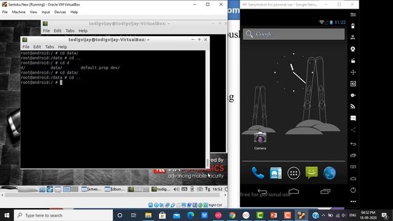Open Genymotion webcam camera icon
Screen dimensions: 393x221
coord(353,49)
